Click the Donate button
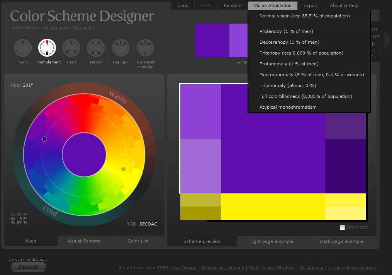The width and height of the screenshot is (392, 275). (x=29, y=267)
